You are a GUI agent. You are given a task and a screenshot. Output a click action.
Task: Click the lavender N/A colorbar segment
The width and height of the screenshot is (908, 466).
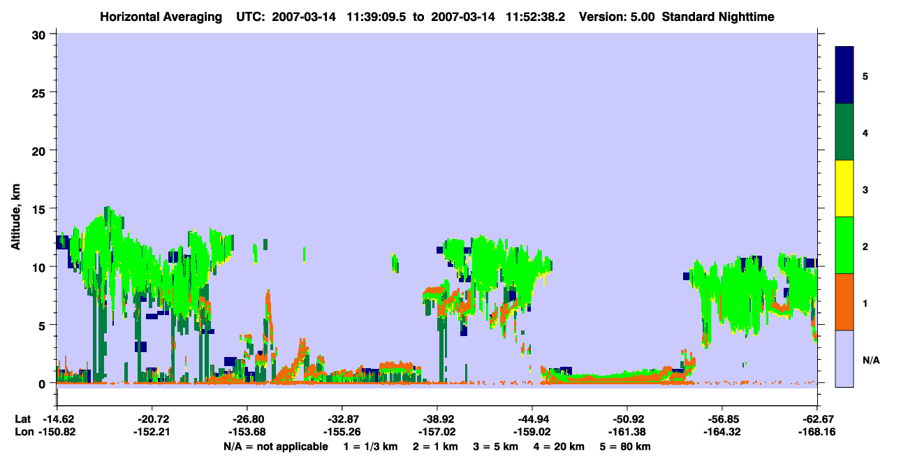tap(844, 358)
